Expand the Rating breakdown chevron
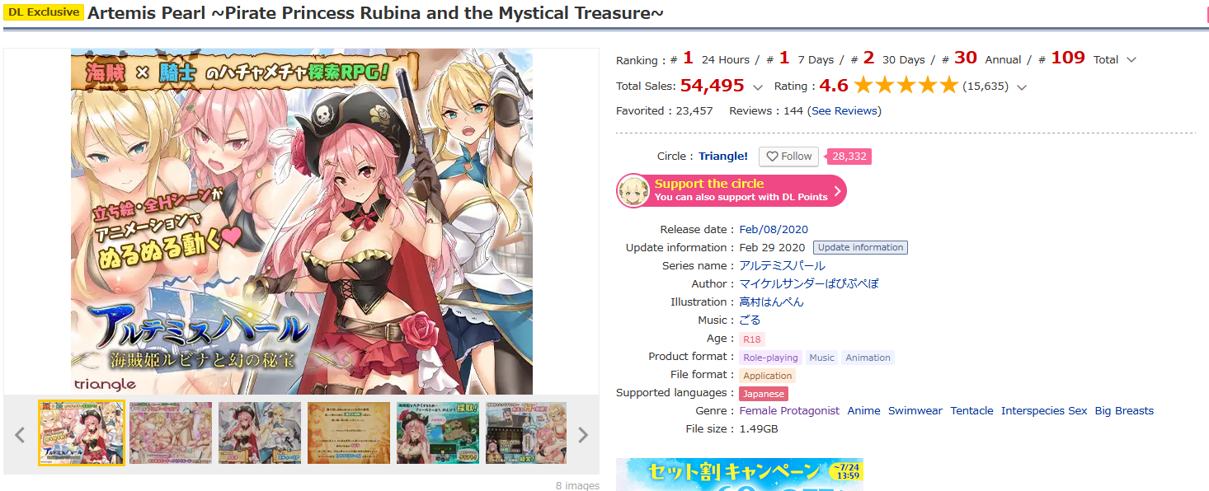The width and height of the screenshot is (1209, 491). [x=1022, y=87]
